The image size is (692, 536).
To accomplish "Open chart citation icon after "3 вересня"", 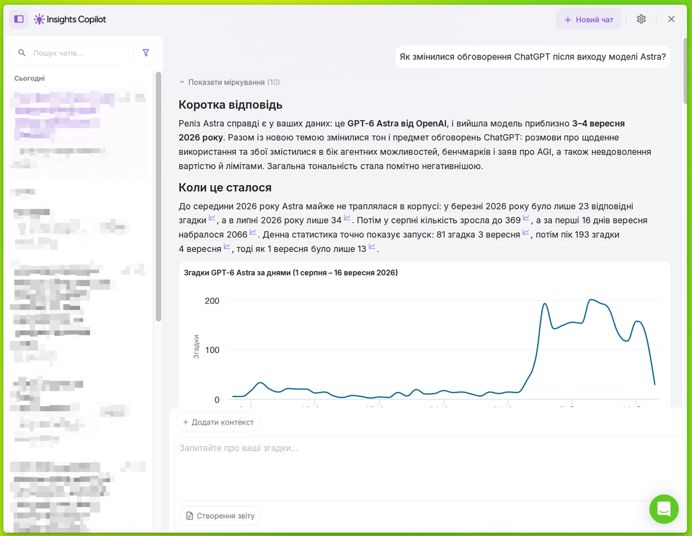I will pyautogui.click(x=525, y=233).
